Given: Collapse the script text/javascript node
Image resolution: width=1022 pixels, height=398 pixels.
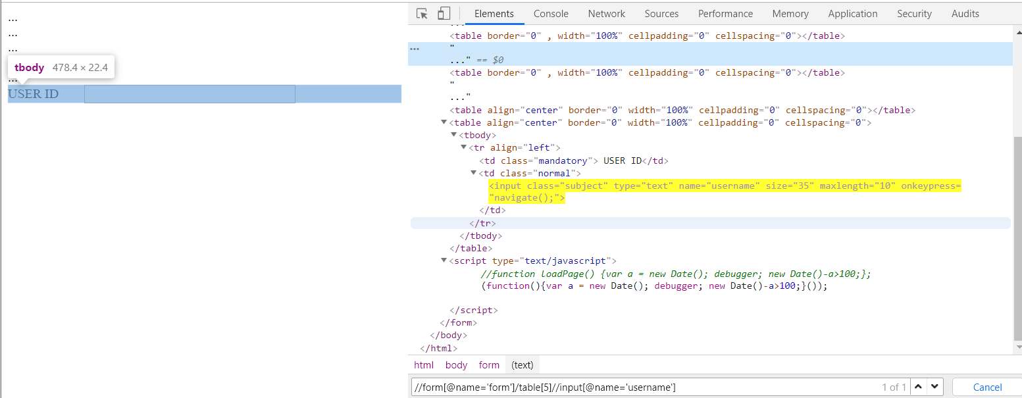Looking at the screenshot, I should click(444, 261).
